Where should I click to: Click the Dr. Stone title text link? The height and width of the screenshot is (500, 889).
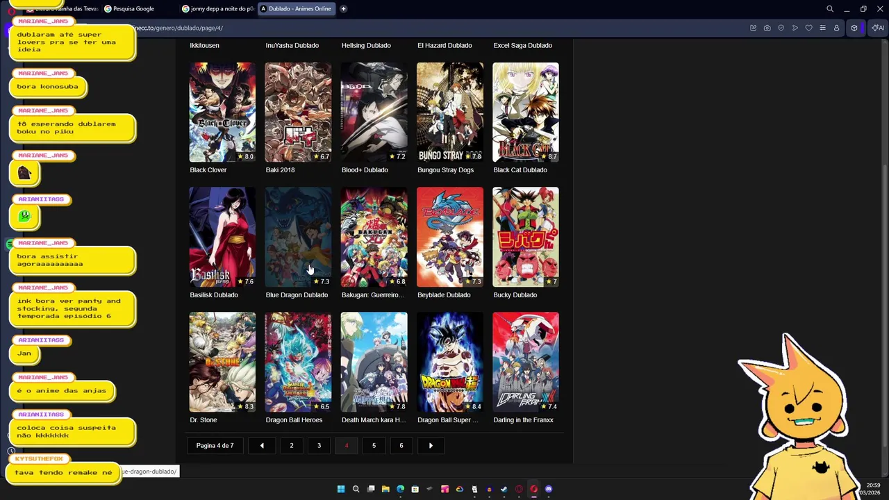click(x=203, y=420)
